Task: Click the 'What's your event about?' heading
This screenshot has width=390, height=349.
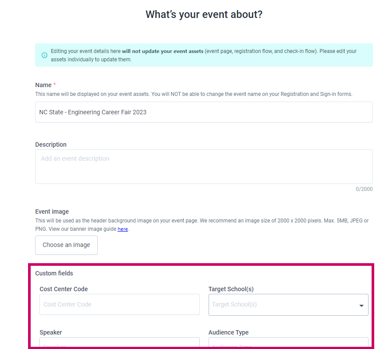Action: pos(204,14)
